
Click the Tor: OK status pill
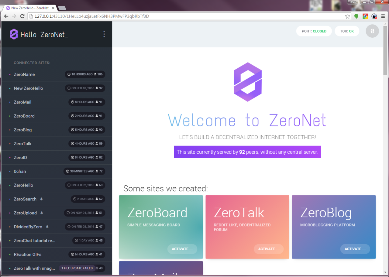(347, 31)
